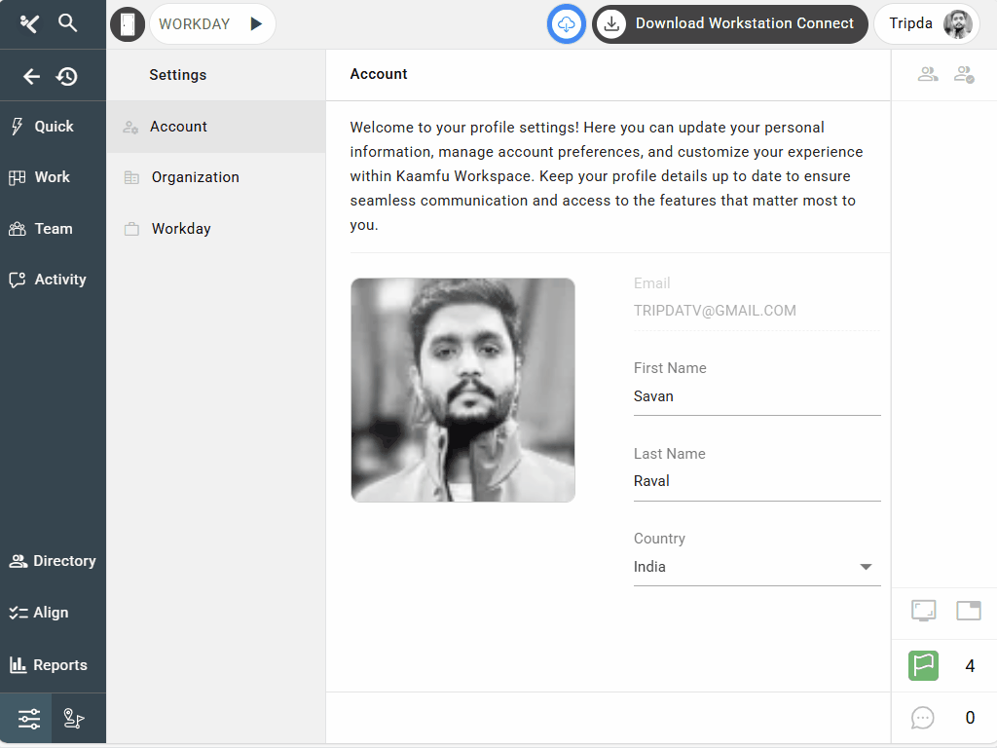Open the history clock icon

67,76
